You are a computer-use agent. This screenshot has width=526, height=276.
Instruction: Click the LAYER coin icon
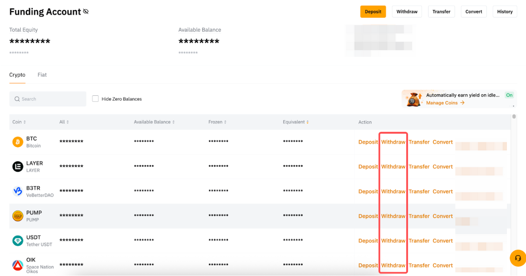(x=17, y=166)
